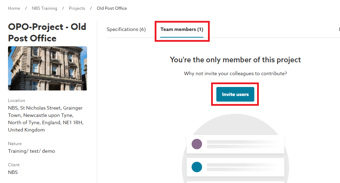Select the Training/ test/ demo nature value
The image size is (340, 183).
point(31,151)
